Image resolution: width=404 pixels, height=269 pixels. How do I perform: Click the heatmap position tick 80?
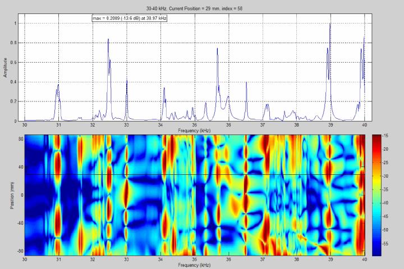21,139
